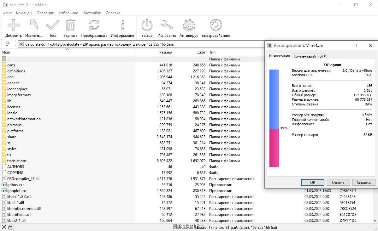
Task: Open the Преобразовать (Convert) toolbar icon
Action: click(x=94, y=25)
